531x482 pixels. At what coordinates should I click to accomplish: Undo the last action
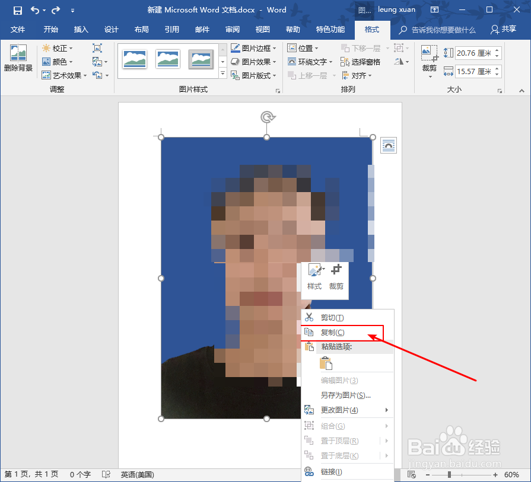coord(35,10)
